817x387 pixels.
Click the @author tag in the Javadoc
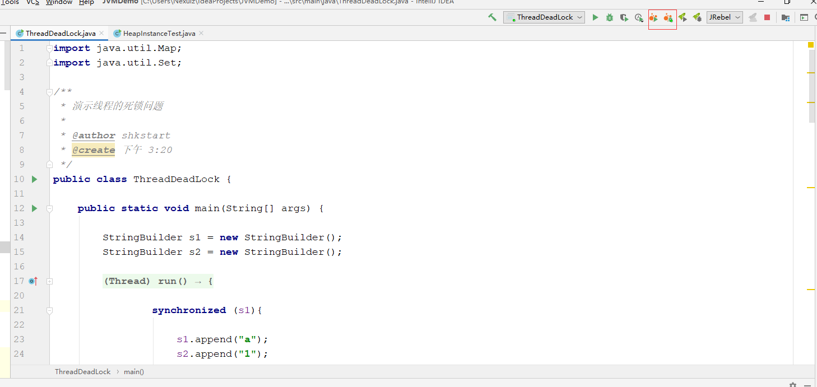coord(94,136)
